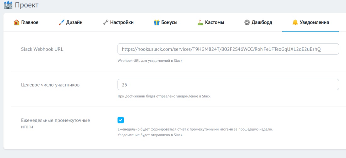Click hint text Webhook-URL для уведомлений в Slack
This screenshot has height=158, width=346.
150,60
